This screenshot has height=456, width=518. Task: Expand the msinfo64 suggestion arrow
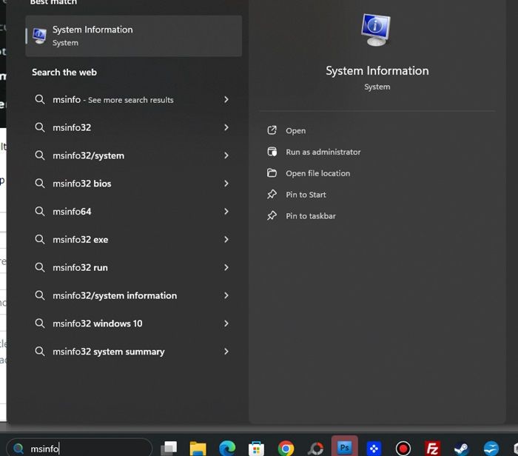tap(226, 212)
